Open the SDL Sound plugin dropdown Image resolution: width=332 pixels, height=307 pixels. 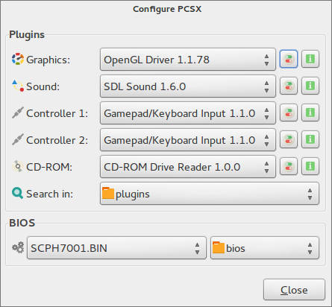coord(188,86)
